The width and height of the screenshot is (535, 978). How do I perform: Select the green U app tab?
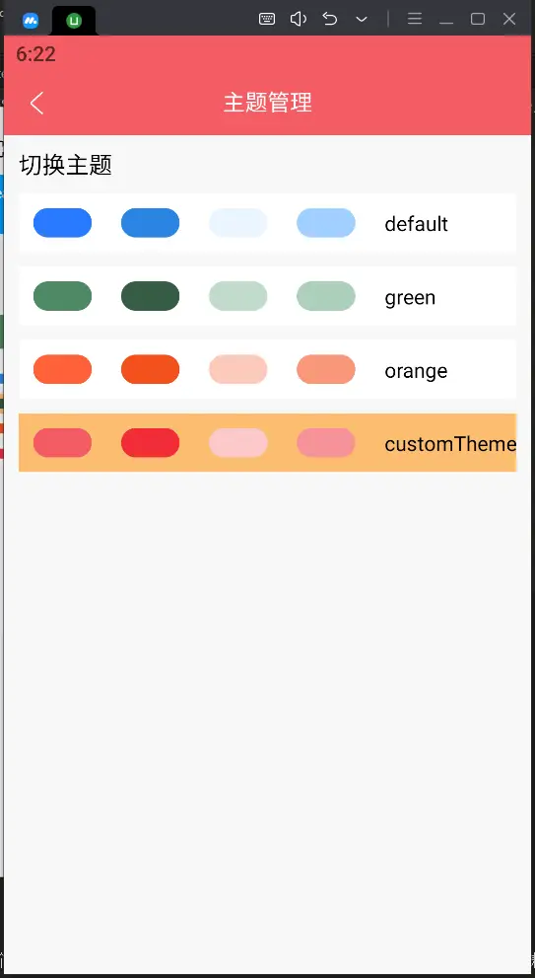74,21
